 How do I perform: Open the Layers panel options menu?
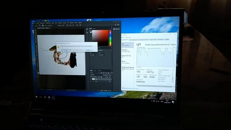[112, 71]
